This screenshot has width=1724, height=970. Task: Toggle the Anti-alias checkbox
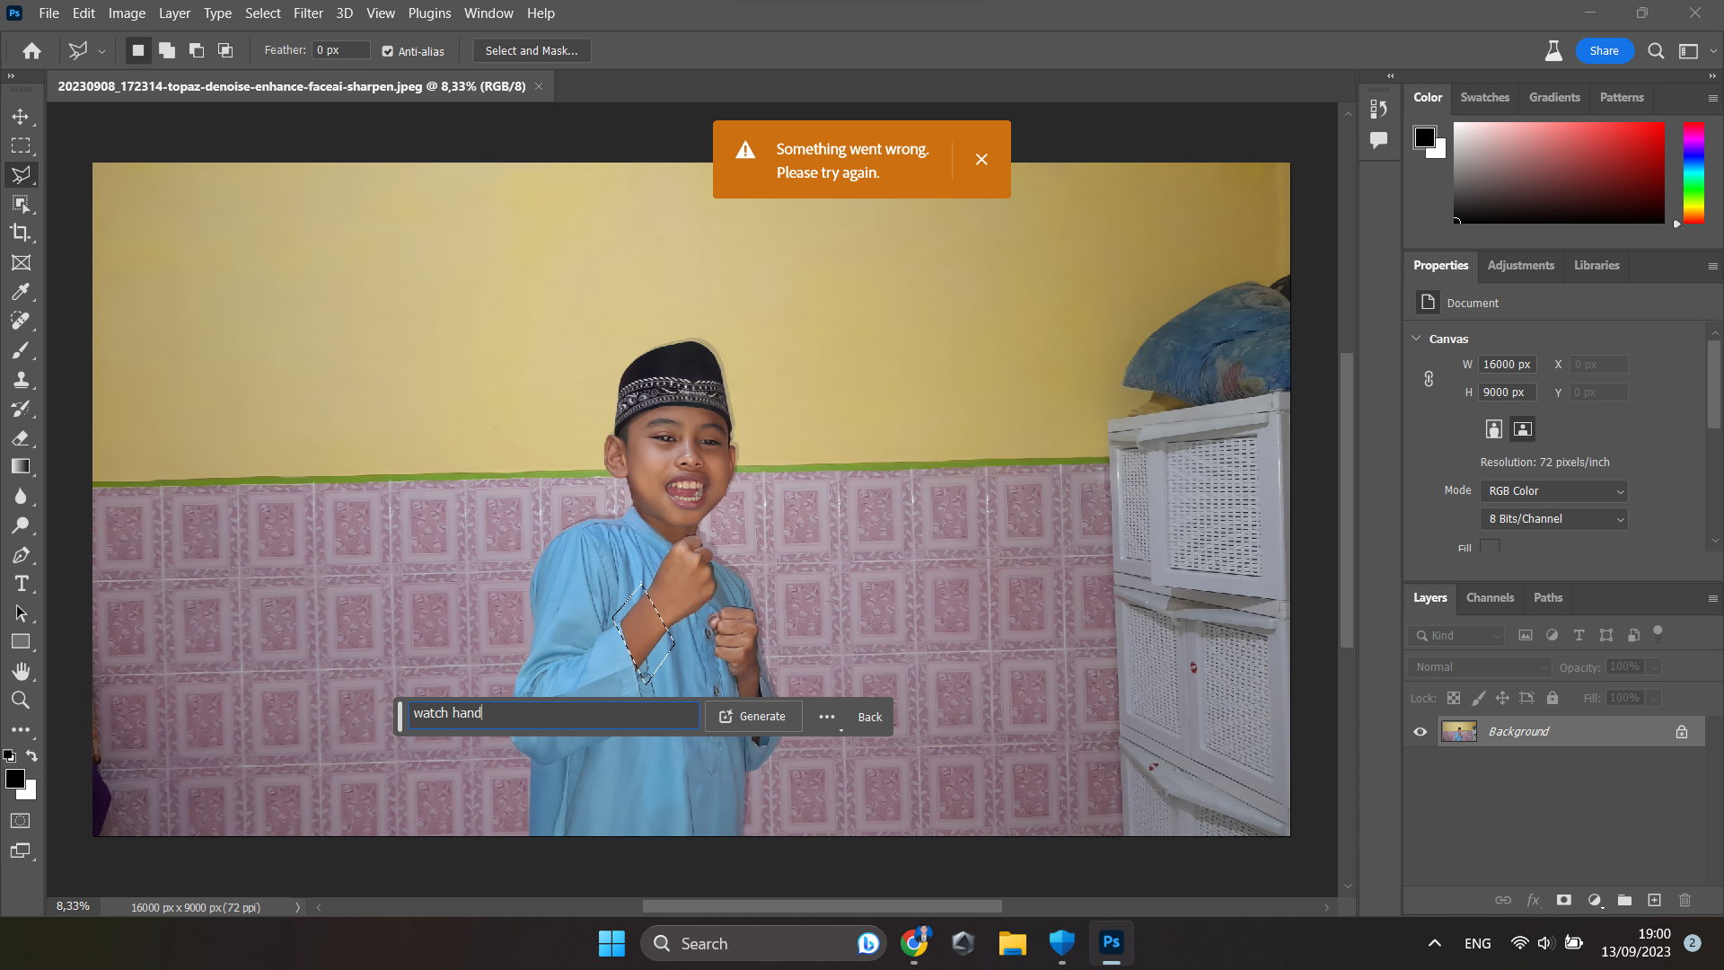(x=387, y=51)
